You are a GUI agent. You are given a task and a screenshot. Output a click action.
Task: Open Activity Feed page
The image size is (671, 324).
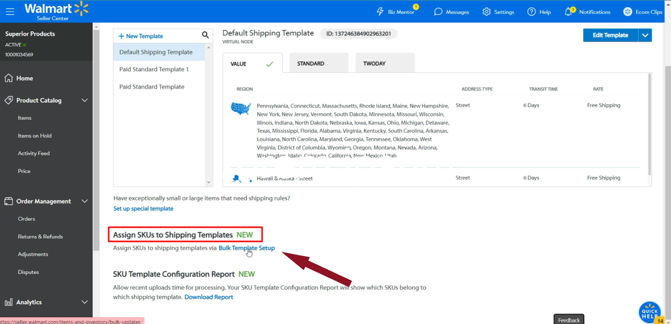pos(34,153)
